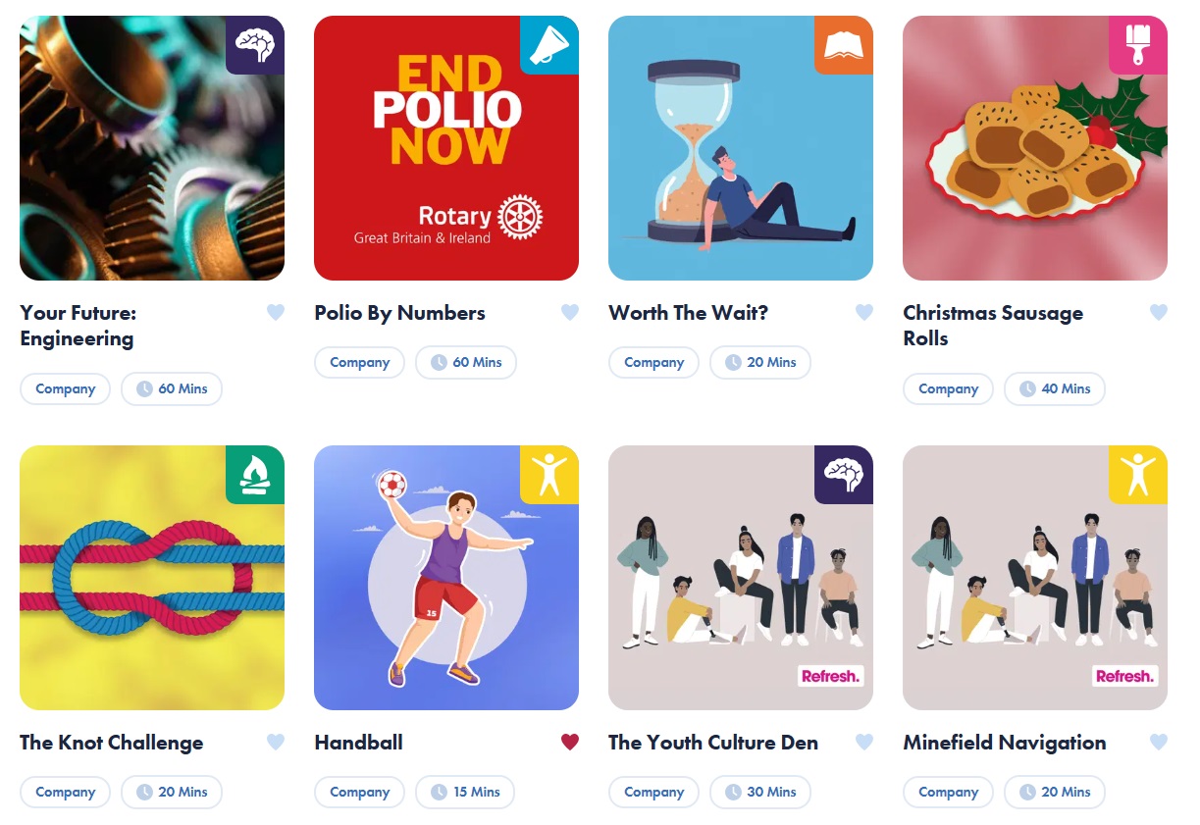Open the Your Future: Engineering title link
Image resolution: width=1200 pixels, height=825 pixels.
click(x=78, y=326)
